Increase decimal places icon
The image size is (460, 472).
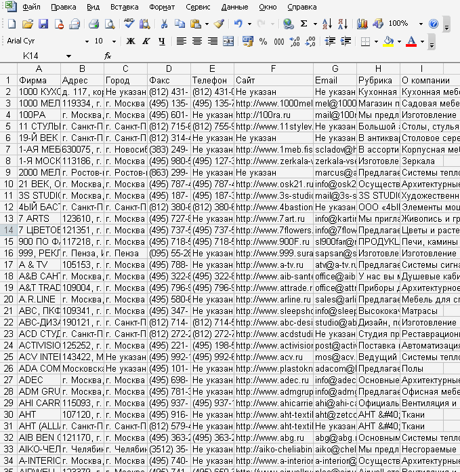click(294, 41)
